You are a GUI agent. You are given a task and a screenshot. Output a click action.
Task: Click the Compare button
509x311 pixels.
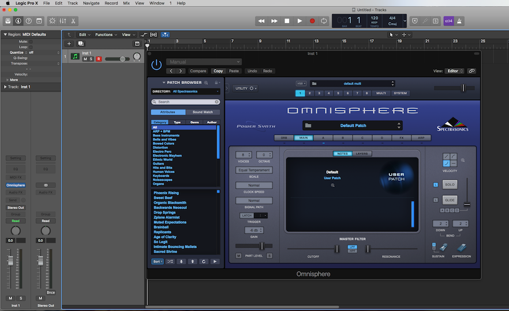(198, 71)
